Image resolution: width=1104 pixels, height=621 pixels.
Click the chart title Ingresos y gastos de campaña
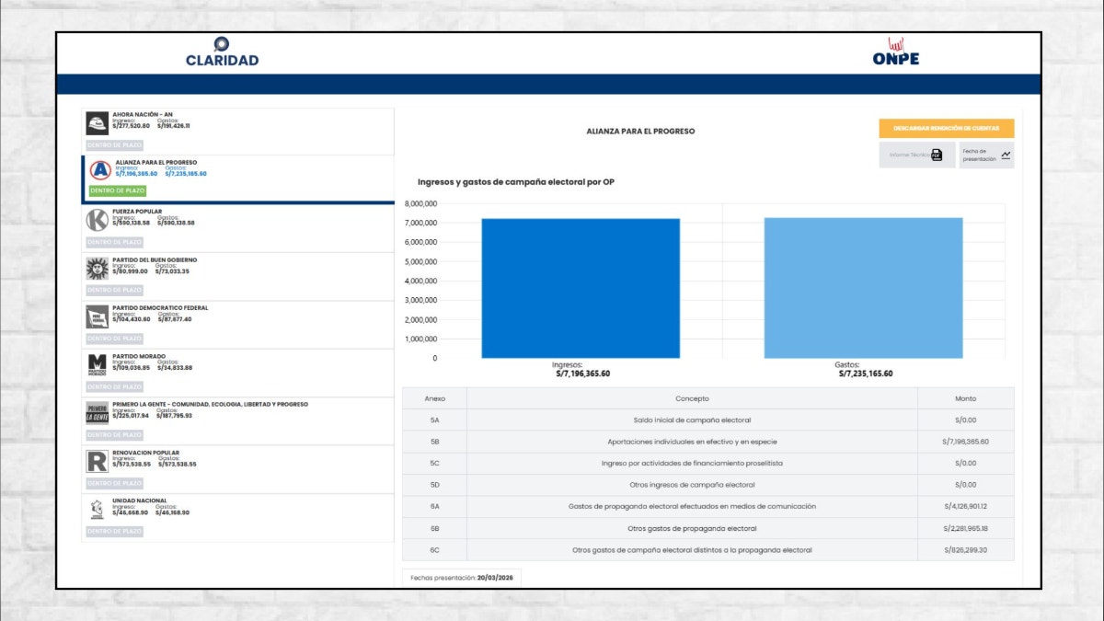pos(516,182)
